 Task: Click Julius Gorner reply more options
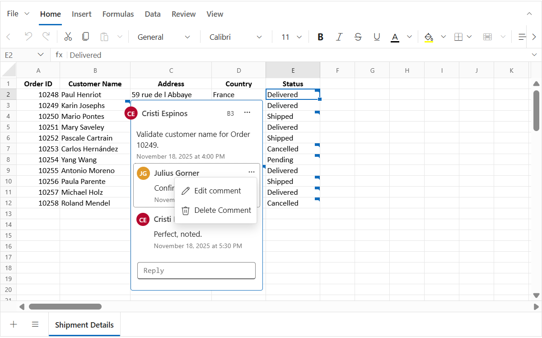coord(252,172)
